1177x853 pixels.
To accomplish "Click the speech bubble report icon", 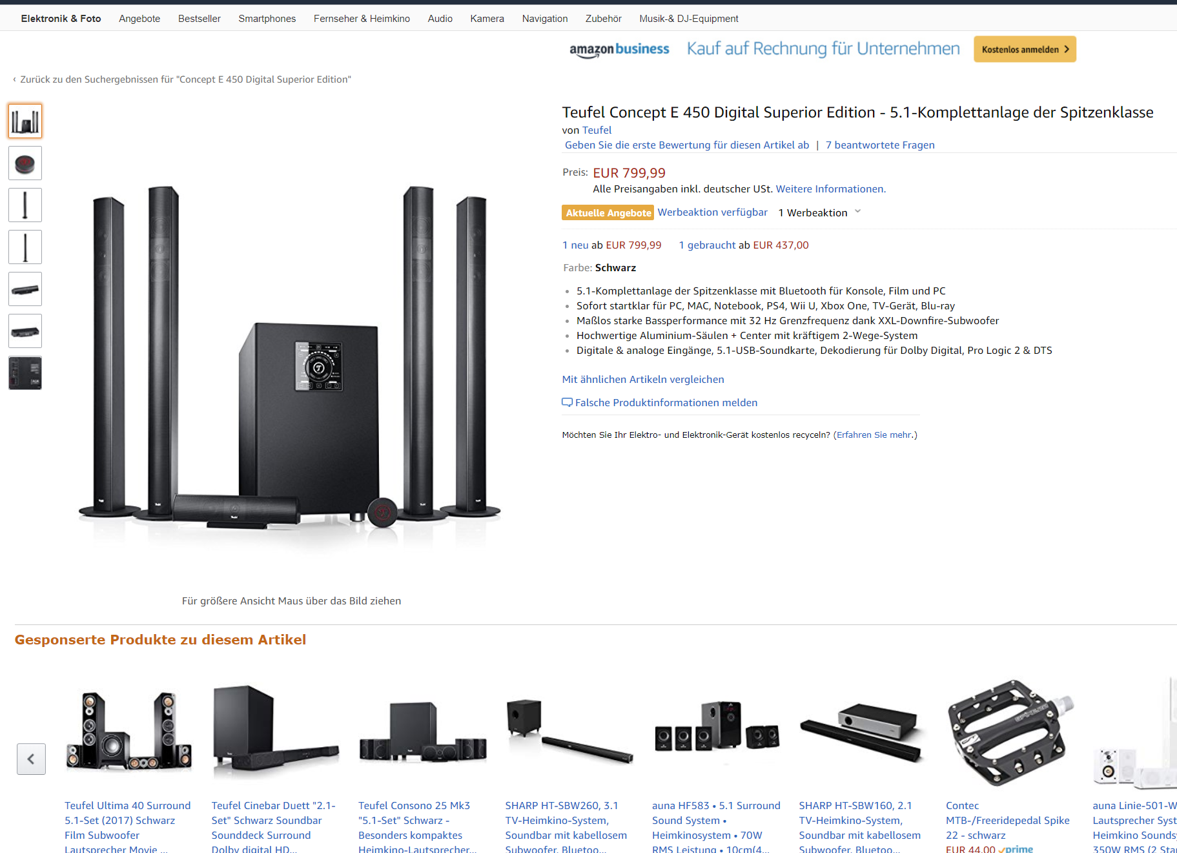I will pos(567,402).
